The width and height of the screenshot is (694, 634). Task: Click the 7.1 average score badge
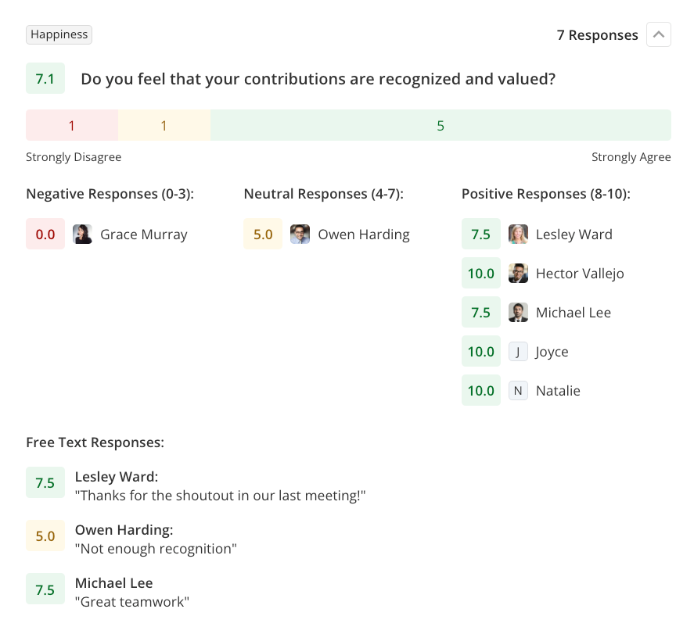[x=45, y=79]
